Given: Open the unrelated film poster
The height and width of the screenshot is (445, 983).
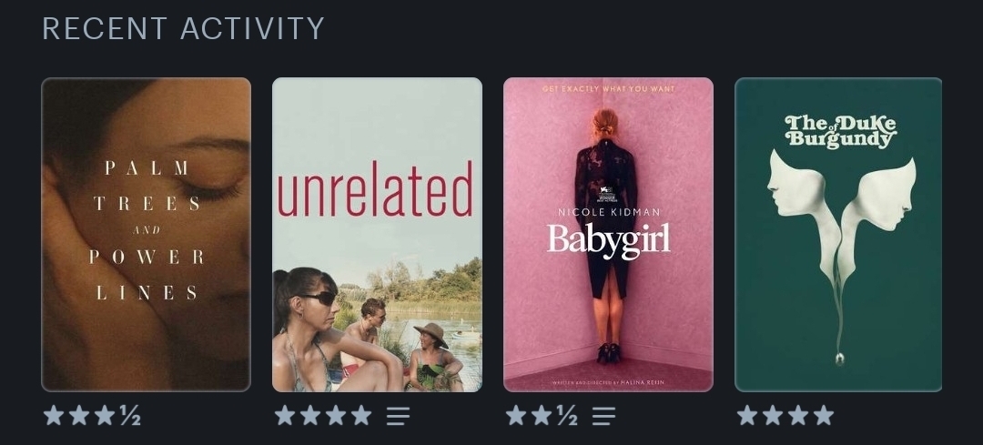Looking at the screenshot, I should (377, 235).
